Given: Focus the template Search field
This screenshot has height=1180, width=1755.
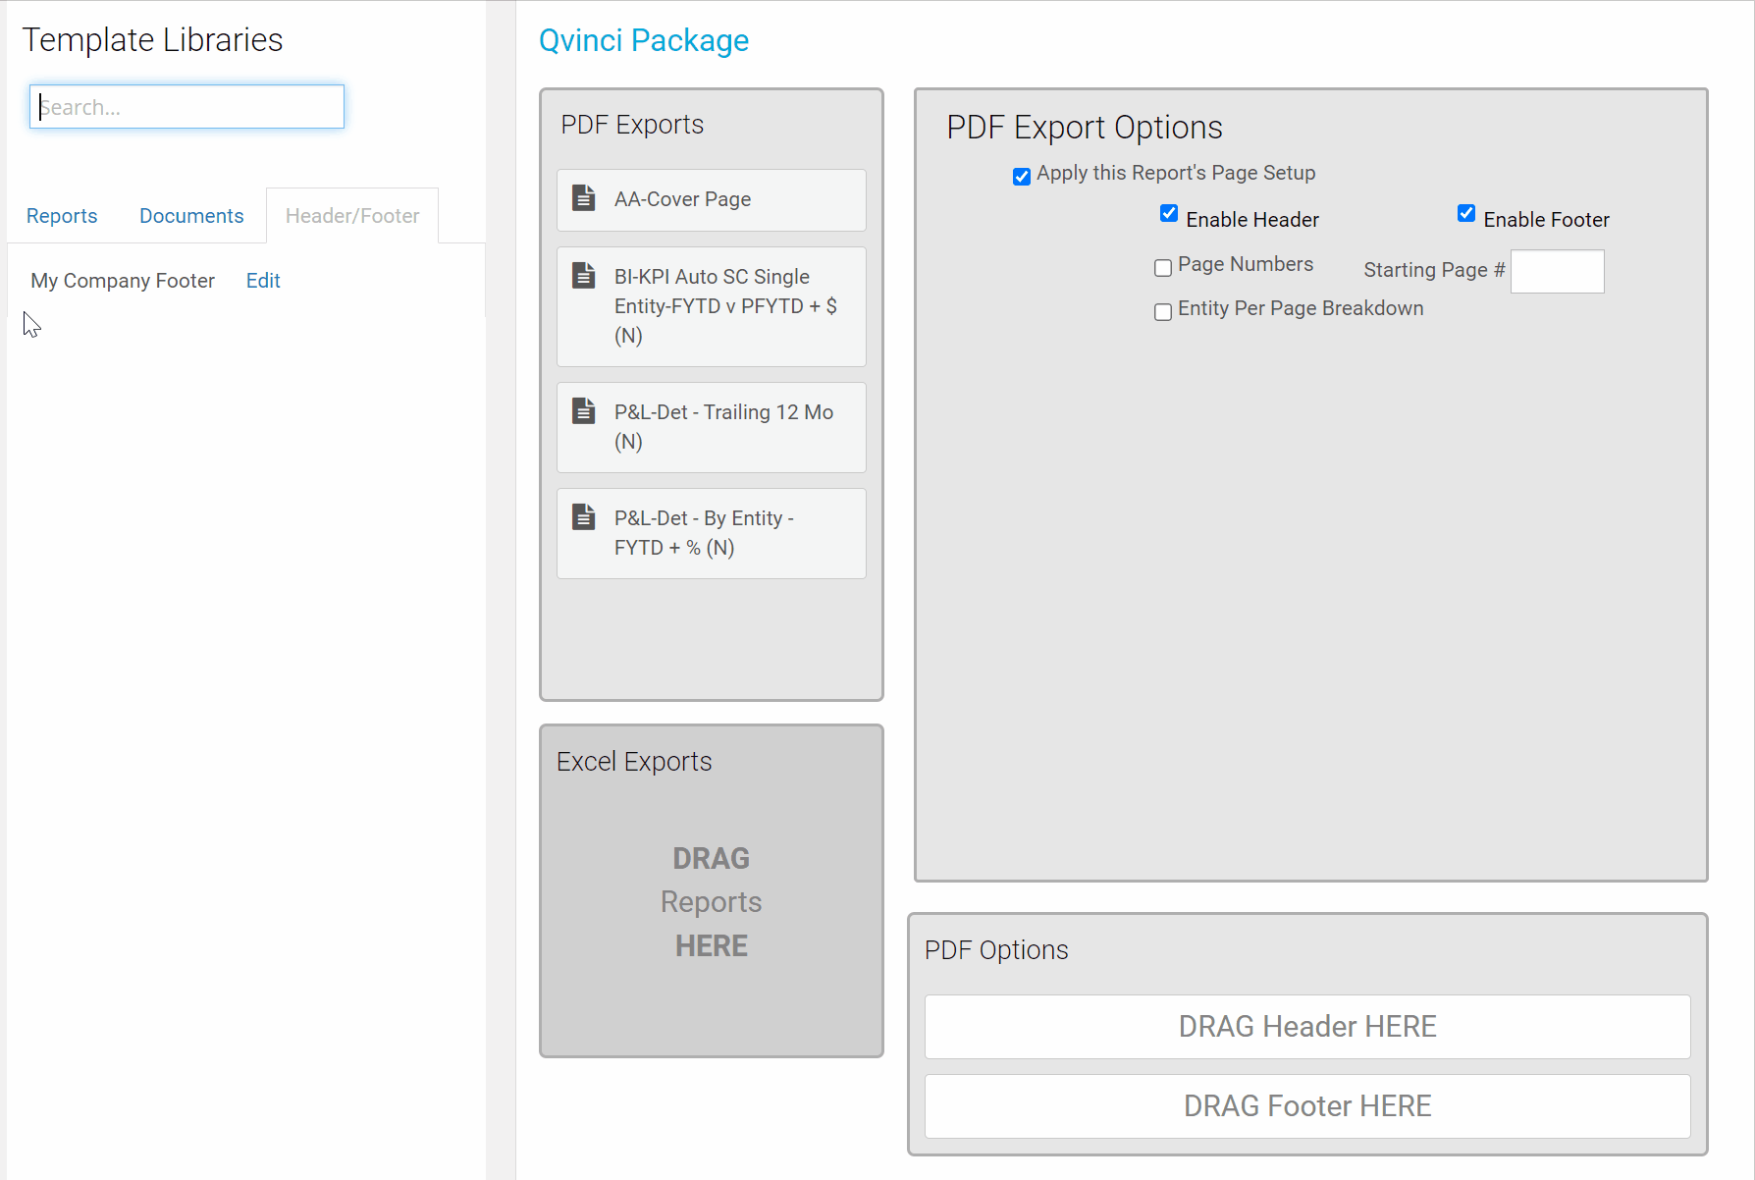Looking at the screenshot, I should coord(186,107).
